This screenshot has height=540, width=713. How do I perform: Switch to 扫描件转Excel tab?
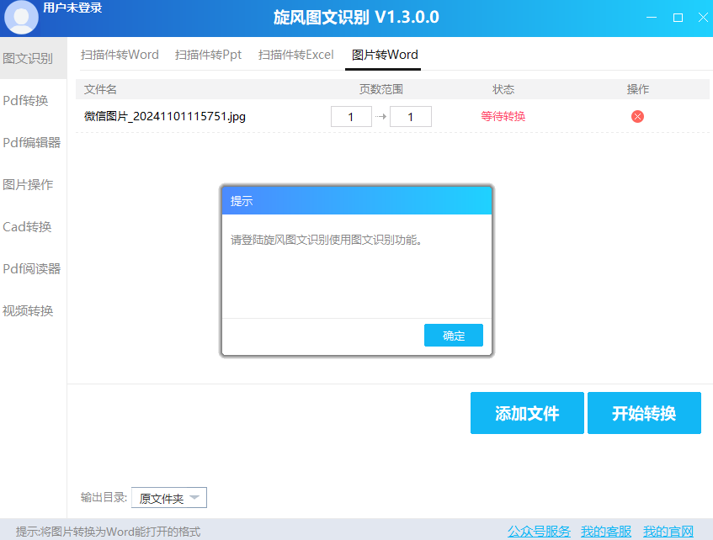coord(296,55)
